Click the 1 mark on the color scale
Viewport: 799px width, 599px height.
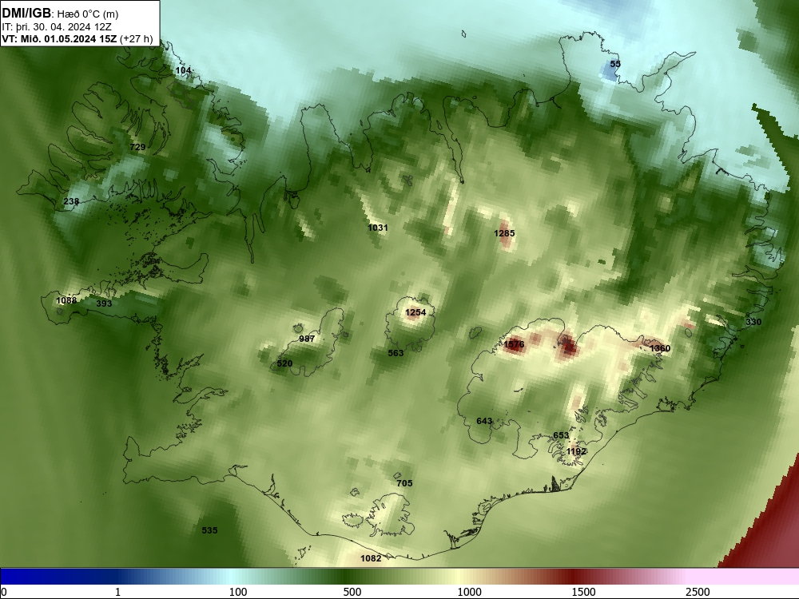[x=117, y=592]
